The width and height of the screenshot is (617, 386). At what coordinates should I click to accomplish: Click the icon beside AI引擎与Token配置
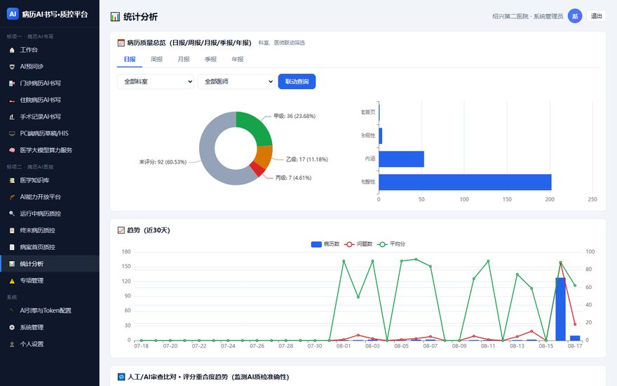point(12,311)
